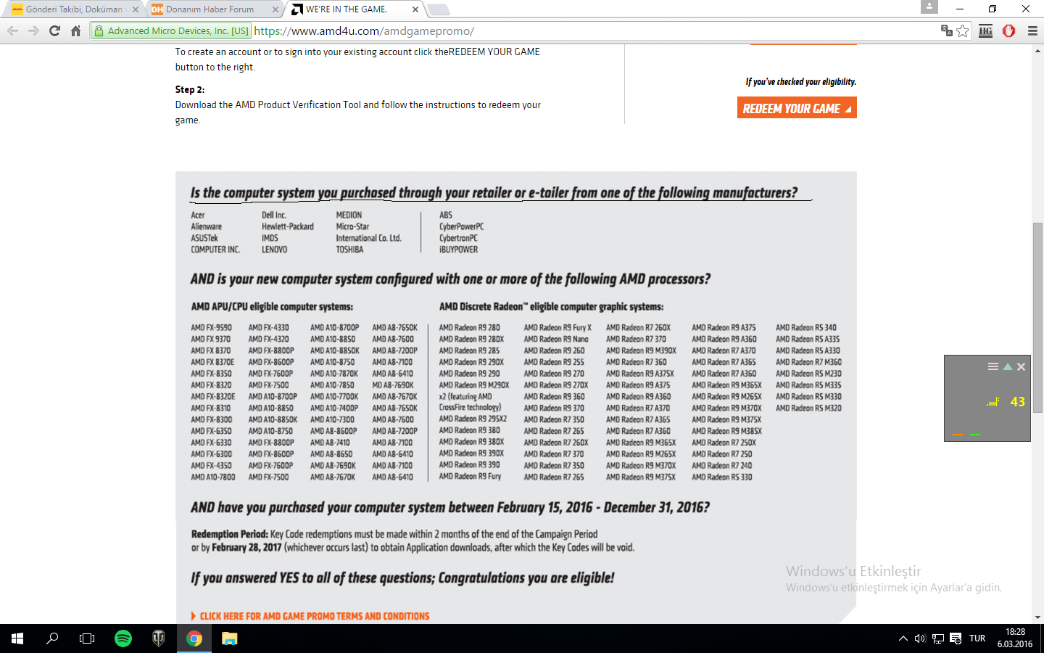Click the scrollbar's down arrow
The image size is (1044, 653).
coord(1037,617)
